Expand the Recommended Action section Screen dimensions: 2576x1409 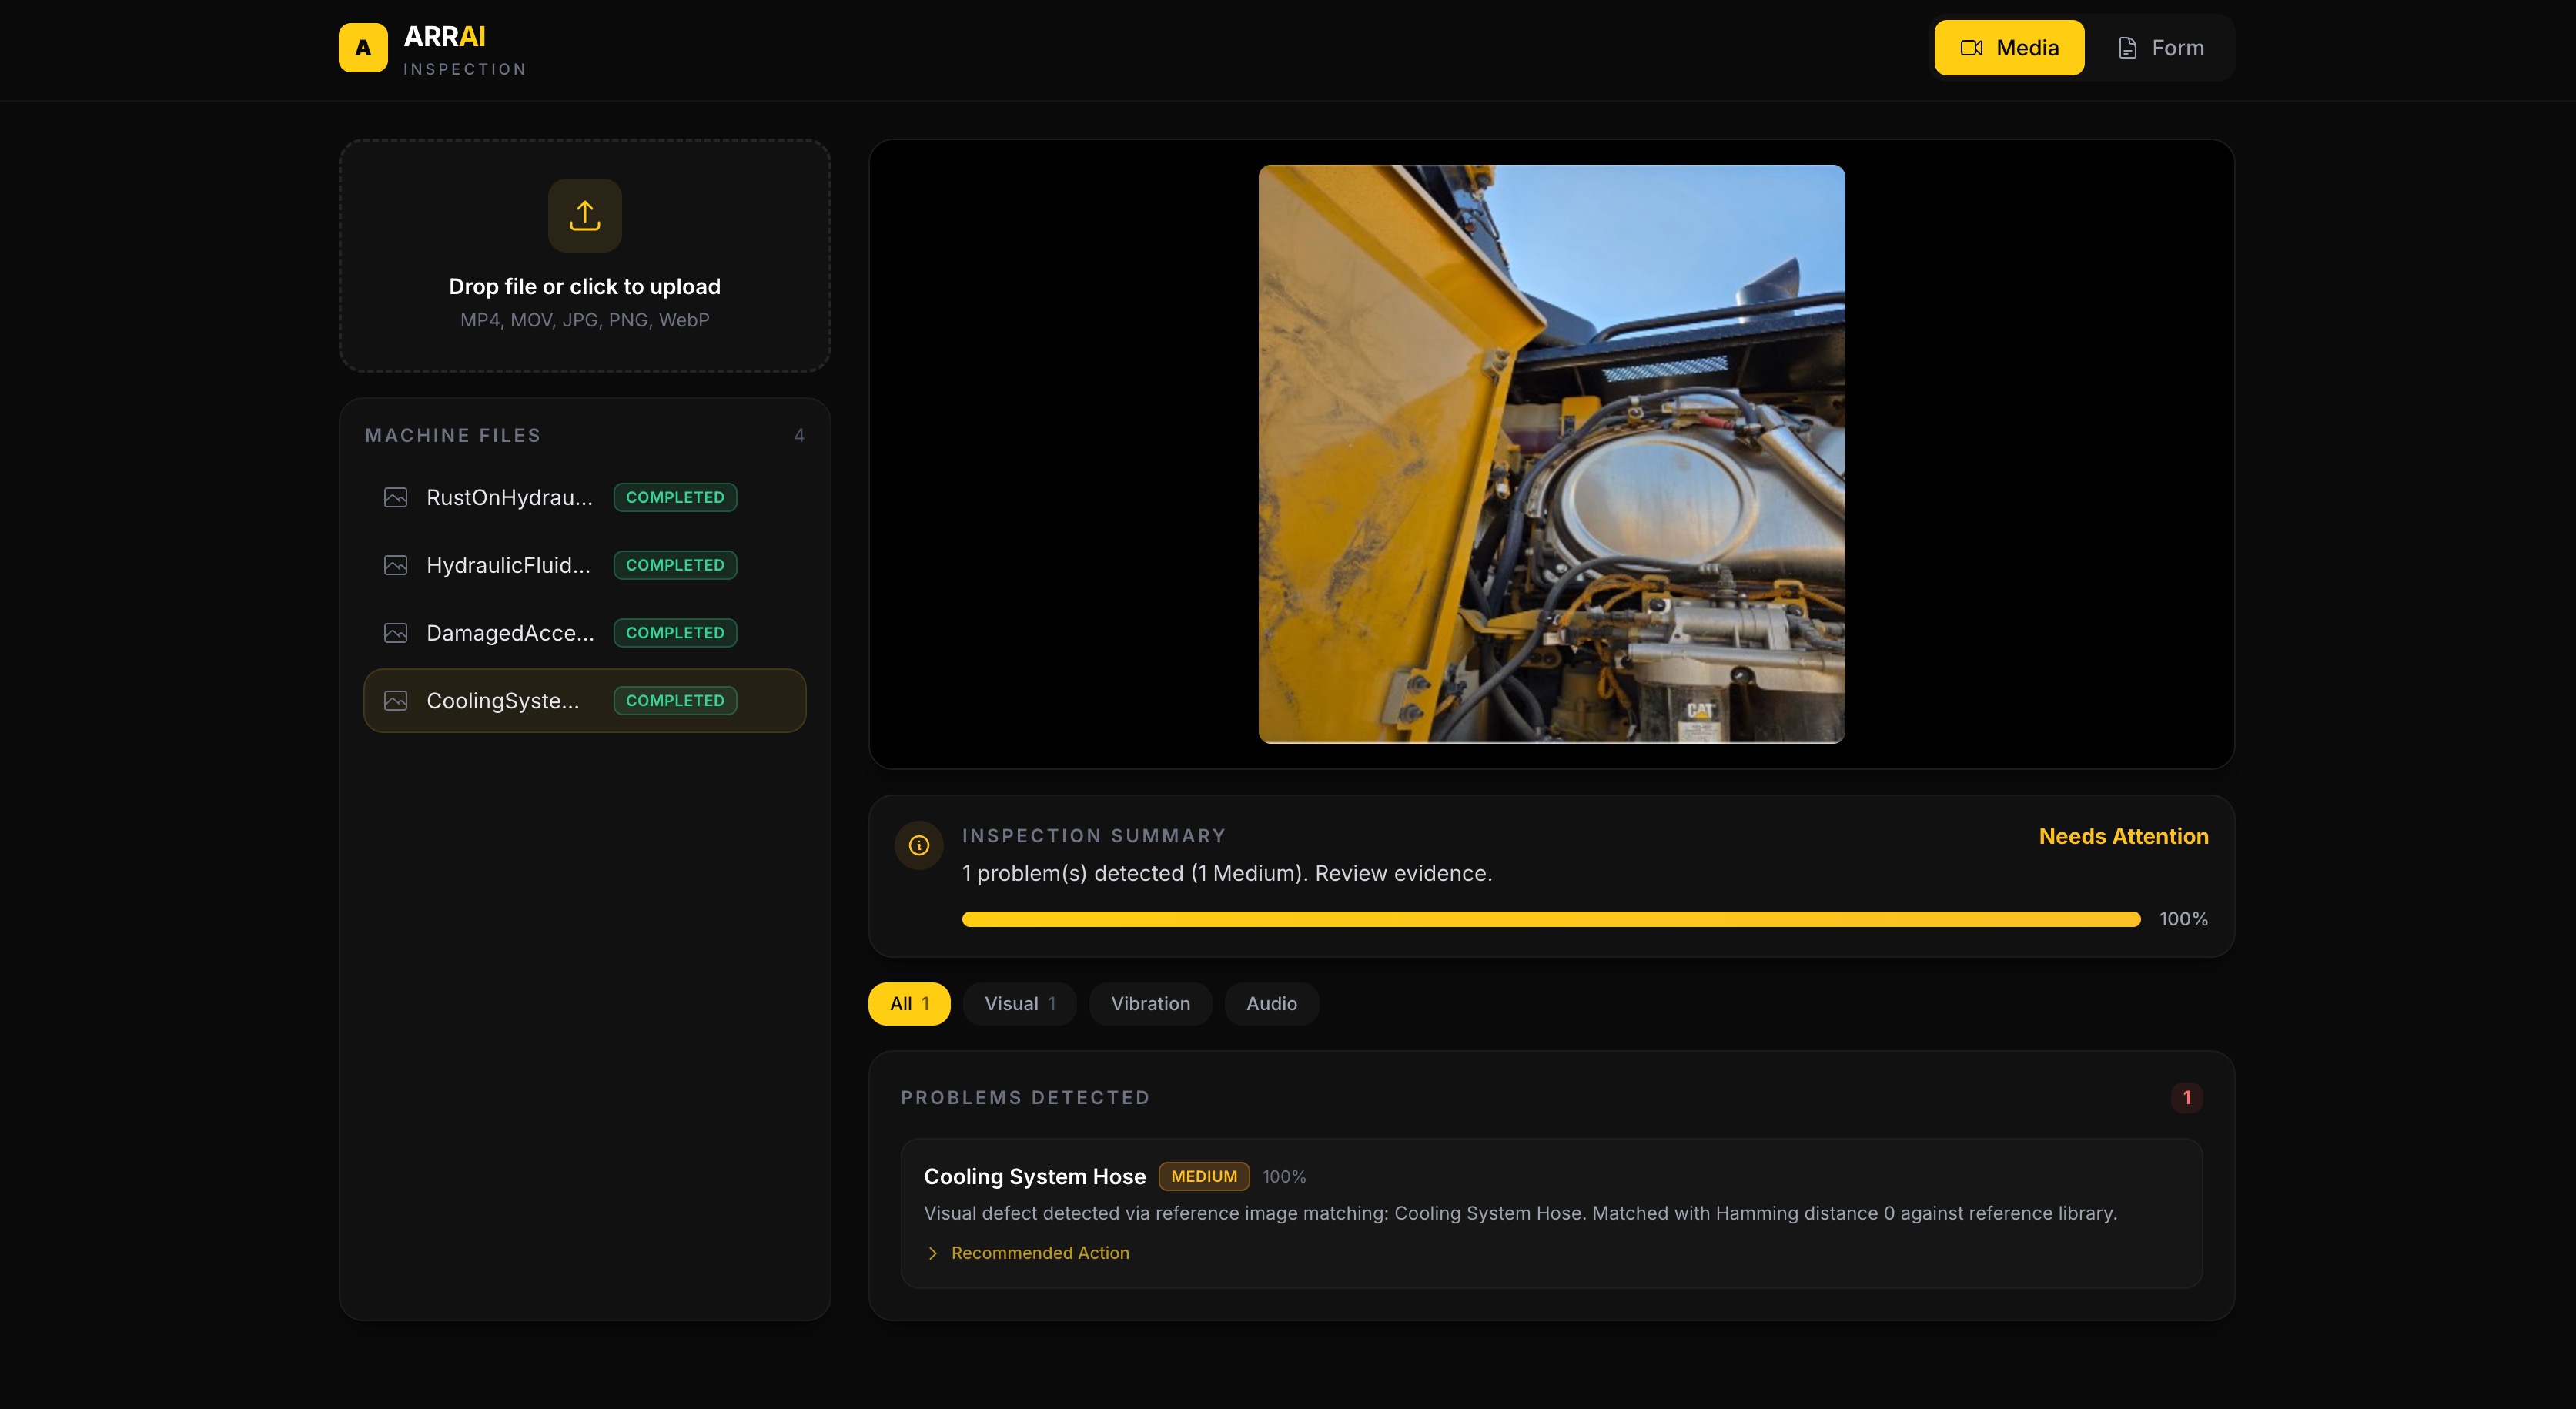click(x=1039, y=1253)
